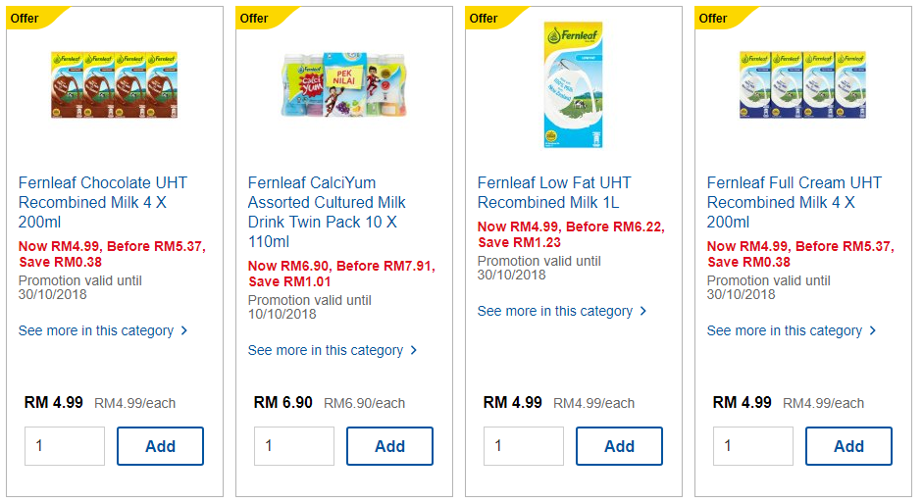
Task: Click the Fernleaf Low Fat 1L carton image
Action: click(573, 85)
